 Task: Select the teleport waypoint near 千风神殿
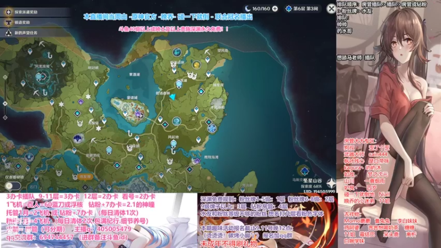pyautogui.click(x=196, y=110)
